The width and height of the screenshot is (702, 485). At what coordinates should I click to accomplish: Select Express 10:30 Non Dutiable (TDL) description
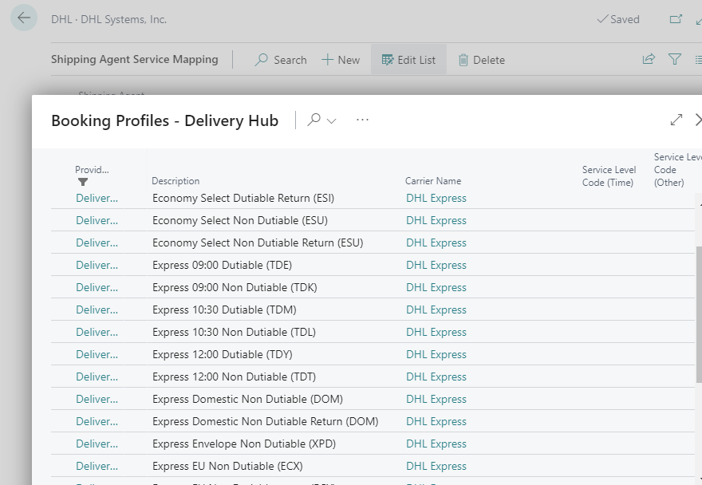(234, 333)
